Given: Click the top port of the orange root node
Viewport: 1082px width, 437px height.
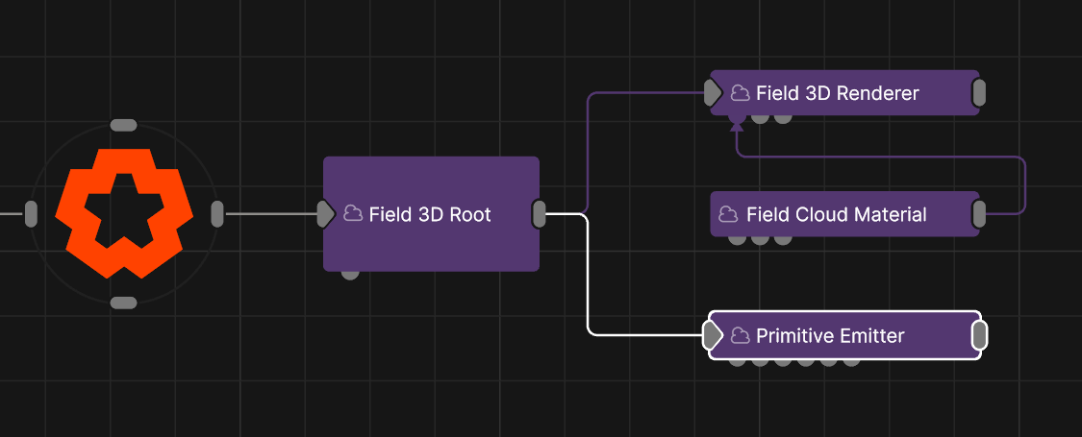Looking at the screenshot, I should coord(123,125).
